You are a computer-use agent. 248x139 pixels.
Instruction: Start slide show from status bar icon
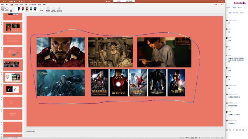[199, 138]
